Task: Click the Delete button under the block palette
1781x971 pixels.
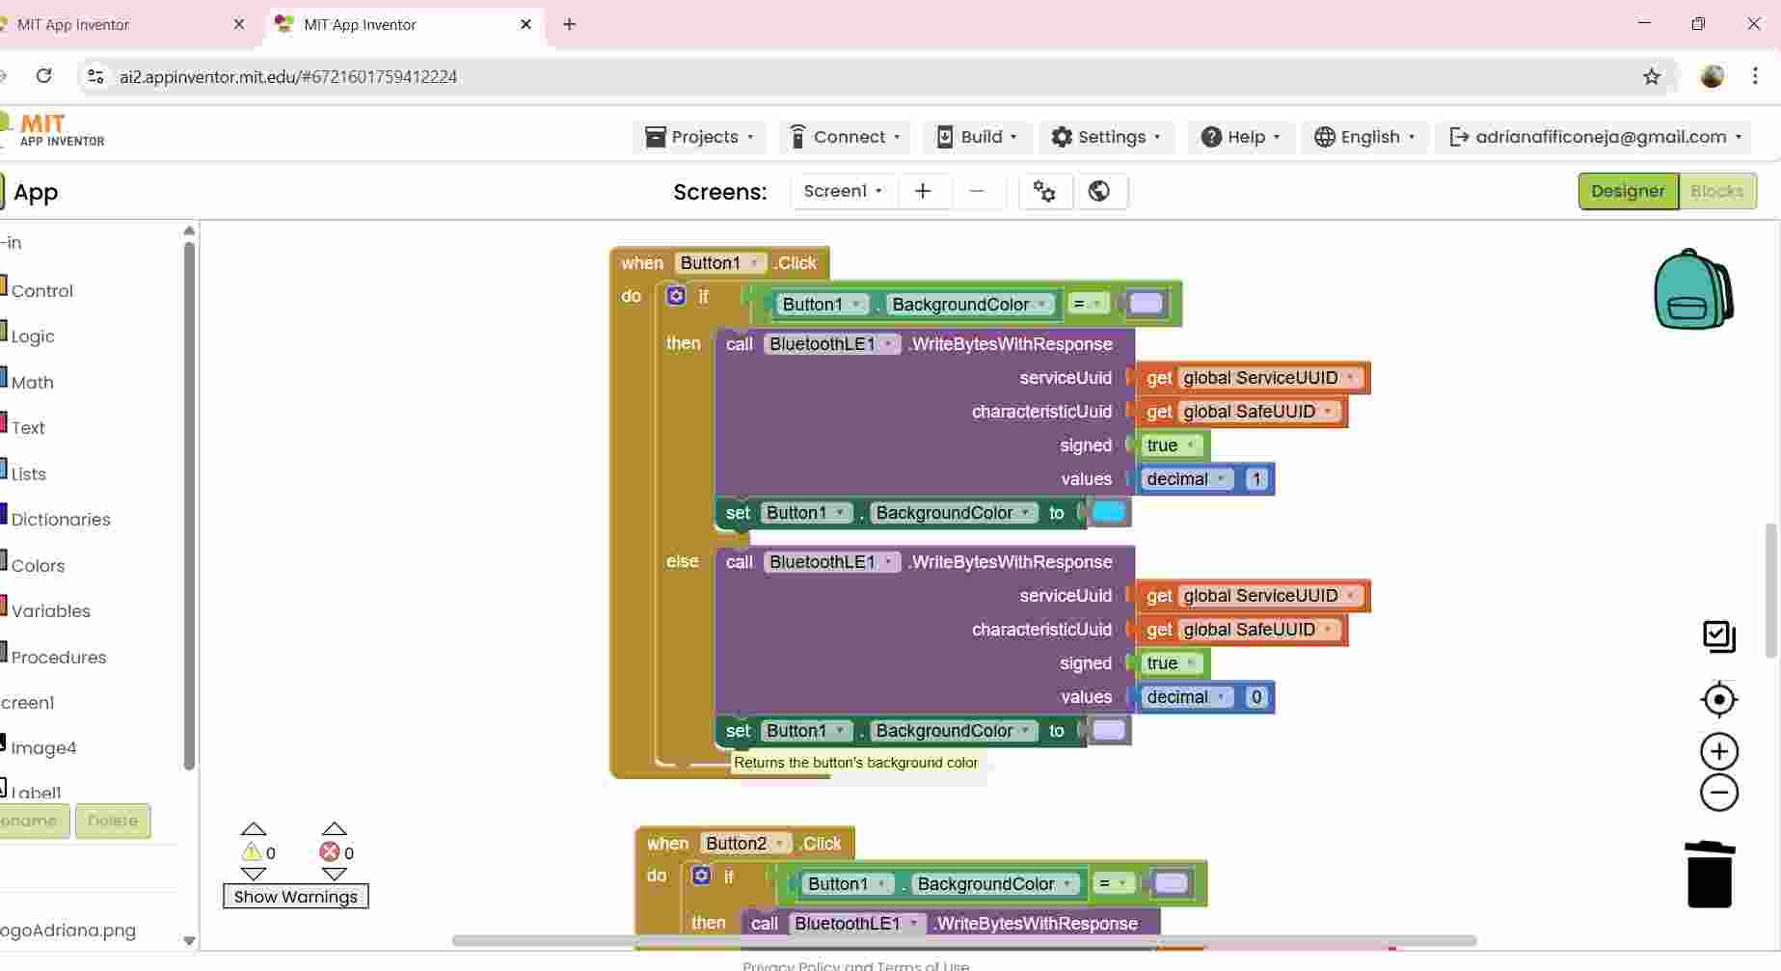Action: click(x=113, y=821)
